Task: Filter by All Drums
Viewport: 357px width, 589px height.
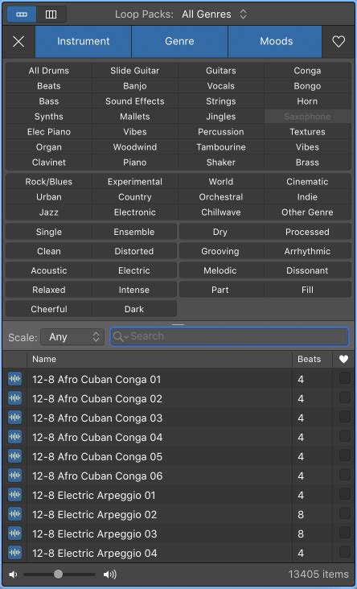Action: [x=49, y=71]
